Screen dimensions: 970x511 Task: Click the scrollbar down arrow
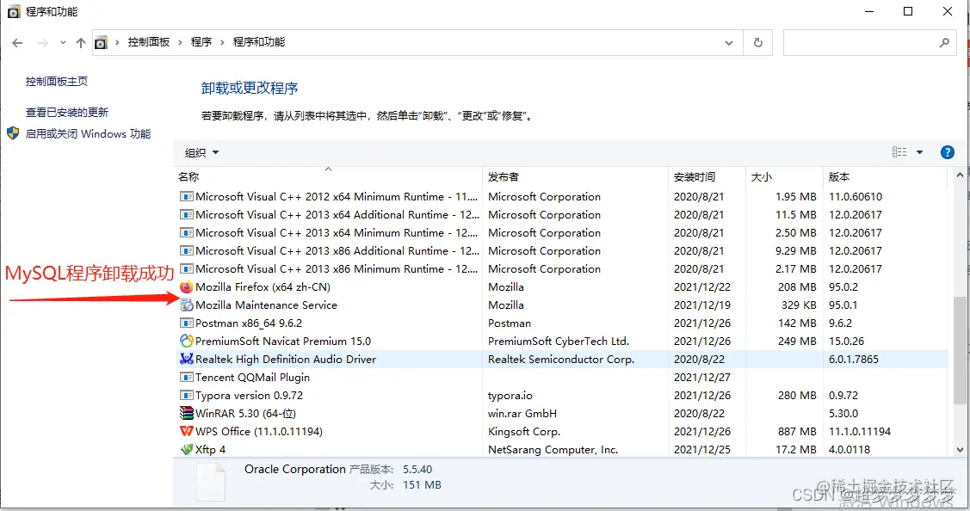tap(960, 450)
